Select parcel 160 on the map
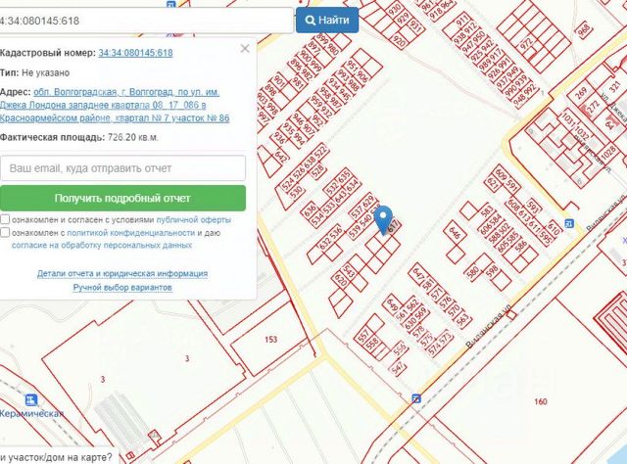 540,401
